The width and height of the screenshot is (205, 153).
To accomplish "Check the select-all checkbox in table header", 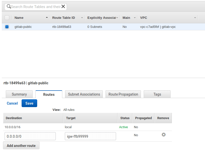I will 7,18.
